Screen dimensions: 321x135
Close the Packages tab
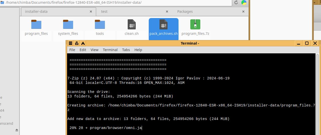[243, 12]
